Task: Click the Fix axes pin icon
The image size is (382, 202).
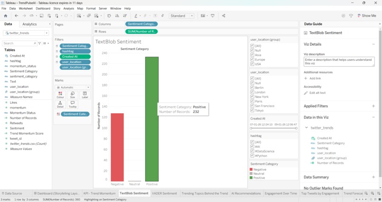Action: pos(163,16)
